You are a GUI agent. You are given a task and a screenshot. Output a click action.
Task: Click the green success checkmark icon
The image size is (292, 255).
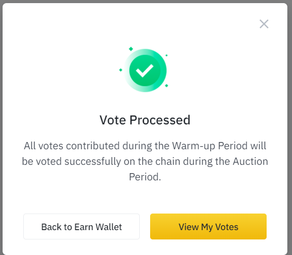pos(145,70)
